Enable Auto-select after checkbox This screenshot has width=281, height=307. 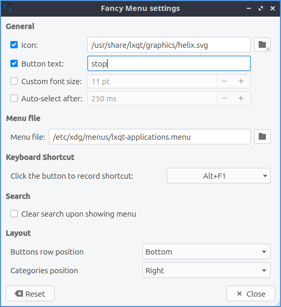point(14,98)
